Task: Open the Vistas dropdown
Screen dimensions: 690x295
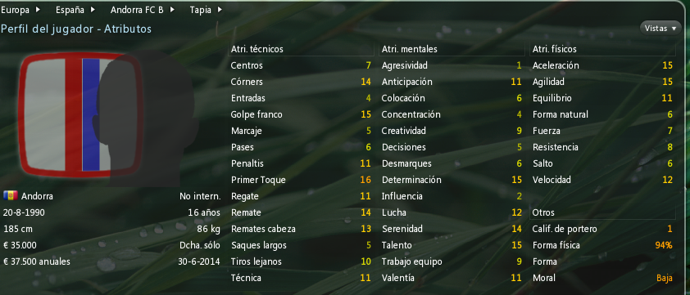Action: pyautogui.click(x=660, y=29)
